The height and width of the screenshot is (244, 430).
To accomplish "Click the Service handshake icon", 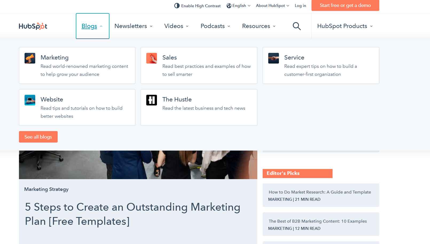I will coord(273,58).
